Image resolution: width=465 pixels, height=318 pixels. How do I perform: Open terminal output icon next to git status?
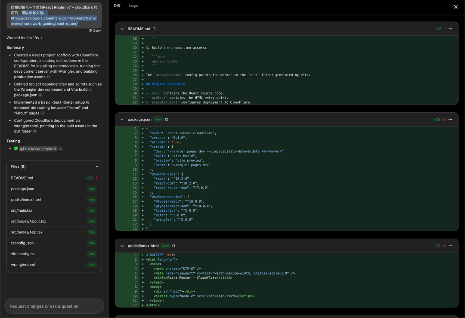click(61, 149)
